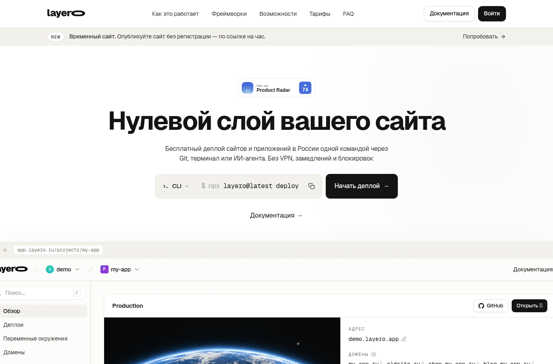Open Домены in the sidebar

click(43, 352)
